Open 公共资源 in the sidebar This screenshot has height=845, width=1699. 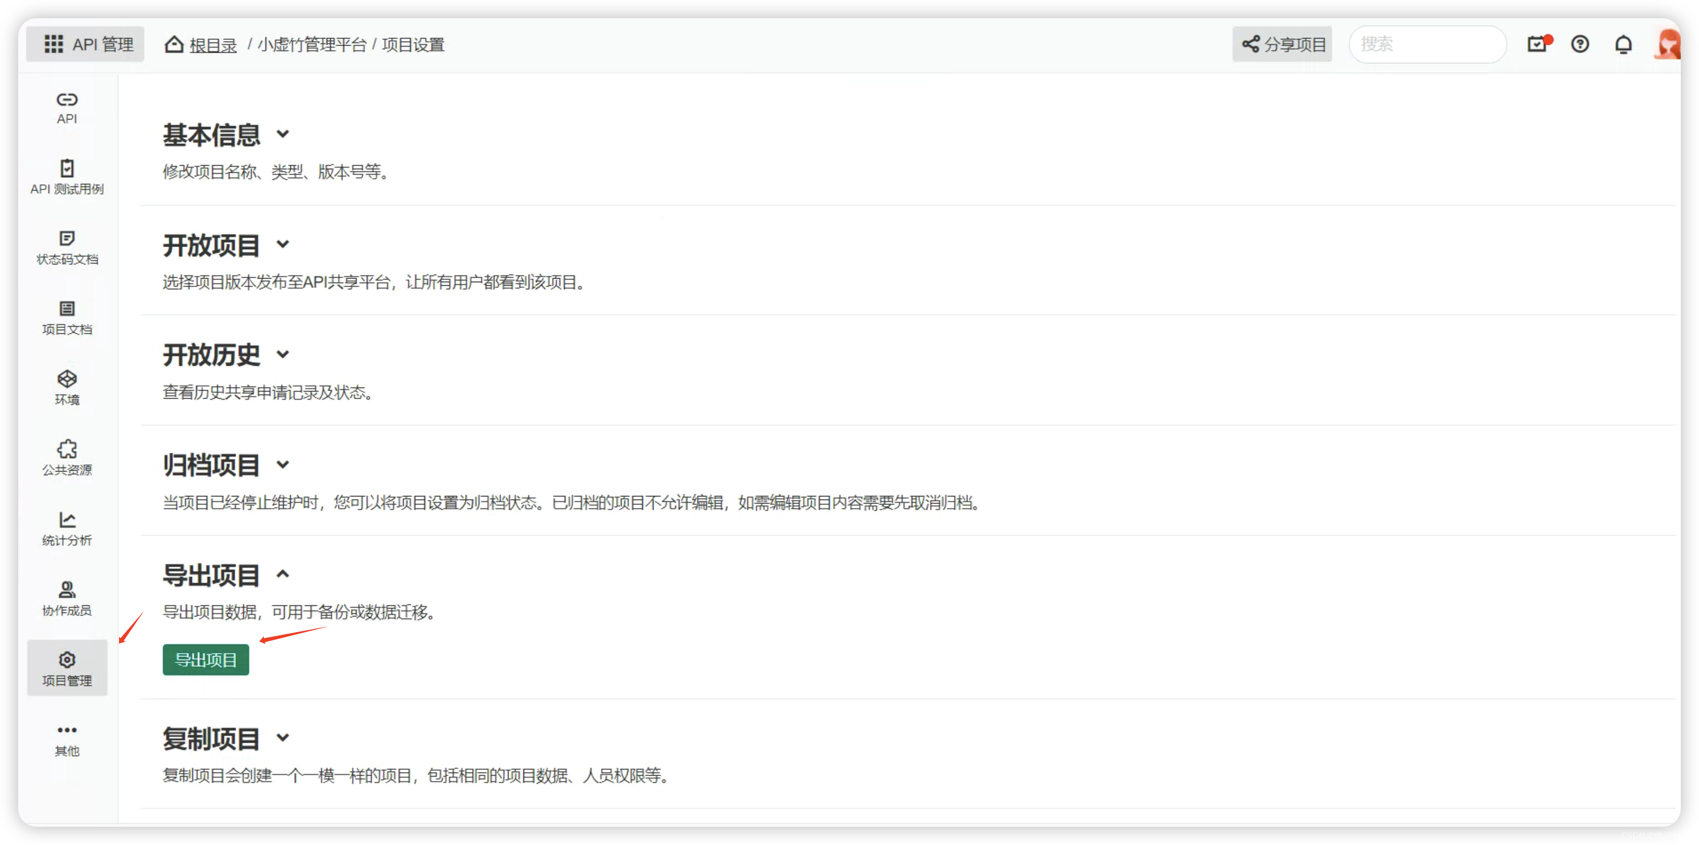click(x=67, y=459)
